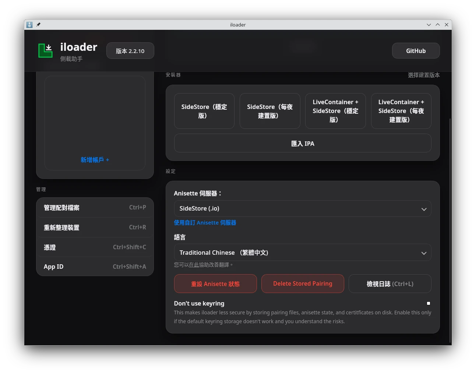Click 新增帳戶 + to add account
476x374 pixels.
[95, 160]
